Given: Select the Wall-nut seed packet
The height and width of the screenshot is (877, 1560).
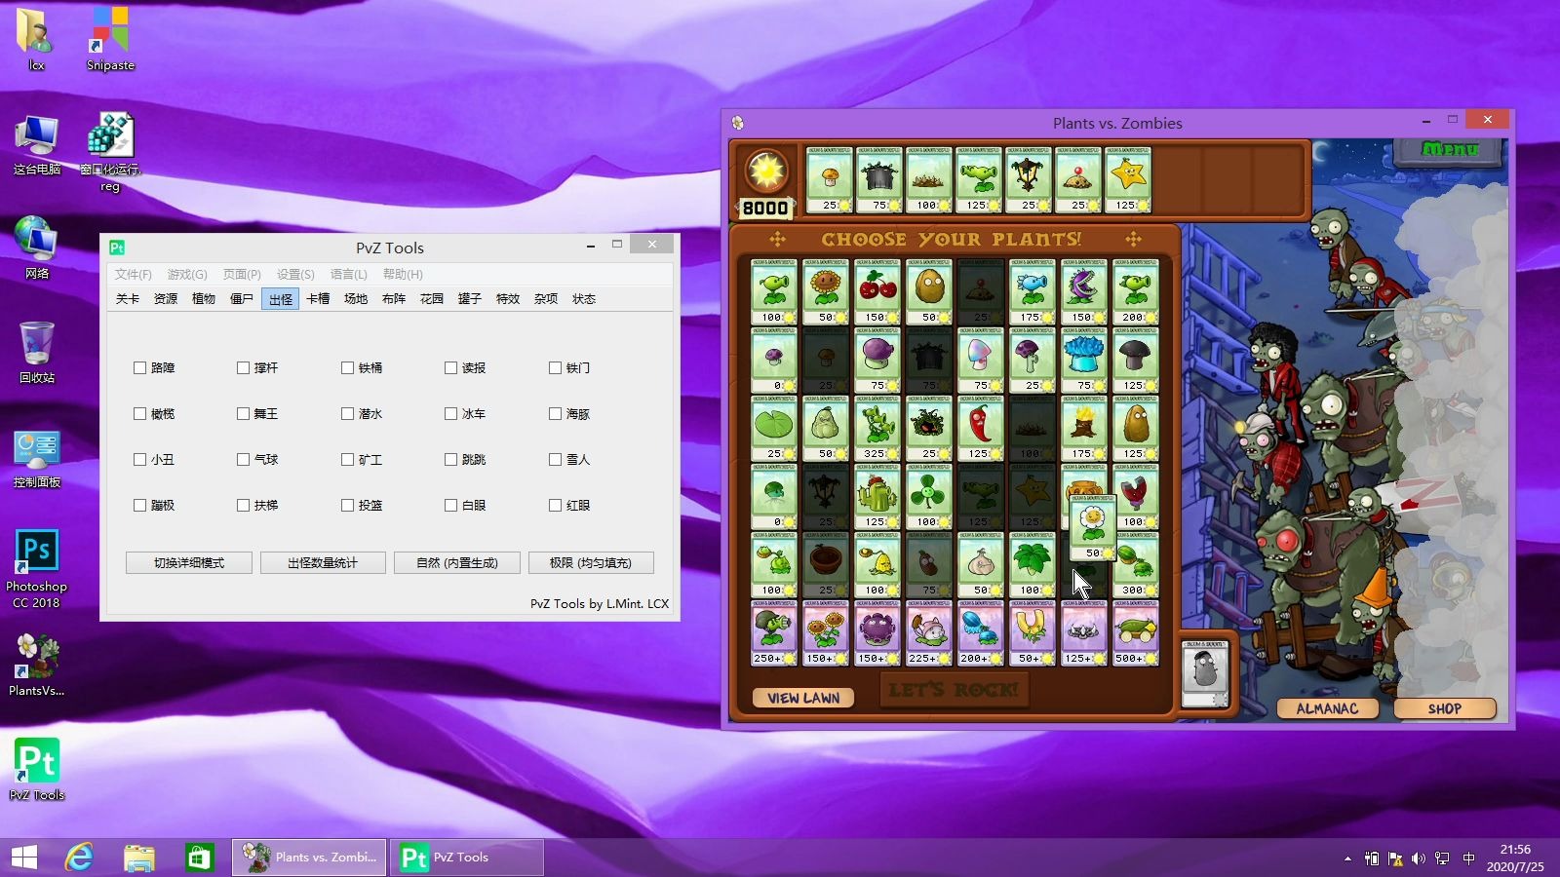Looking at the screenshot, I should click(x=929, y=291).
